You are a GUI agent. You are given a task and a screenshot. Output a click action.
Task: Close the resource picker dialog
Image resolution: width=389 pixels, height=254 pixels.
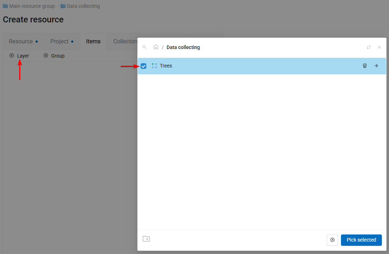(379, 47)
